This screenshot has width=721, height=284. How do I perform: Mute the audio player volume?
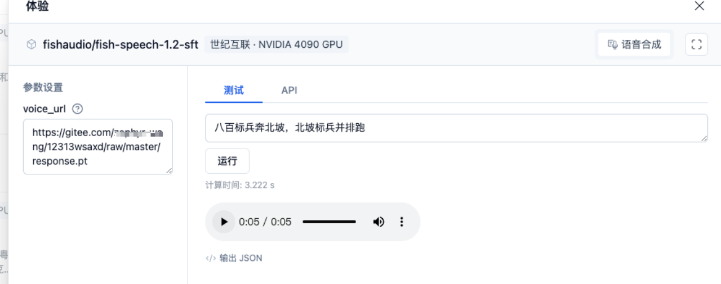(379, 222)
